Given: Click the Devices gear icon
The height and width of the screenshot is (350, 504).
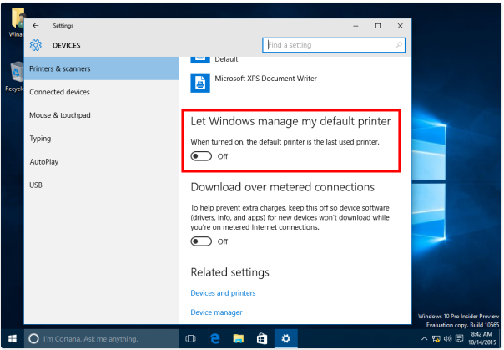Looking at the screenshot, I should click(36, 45).
